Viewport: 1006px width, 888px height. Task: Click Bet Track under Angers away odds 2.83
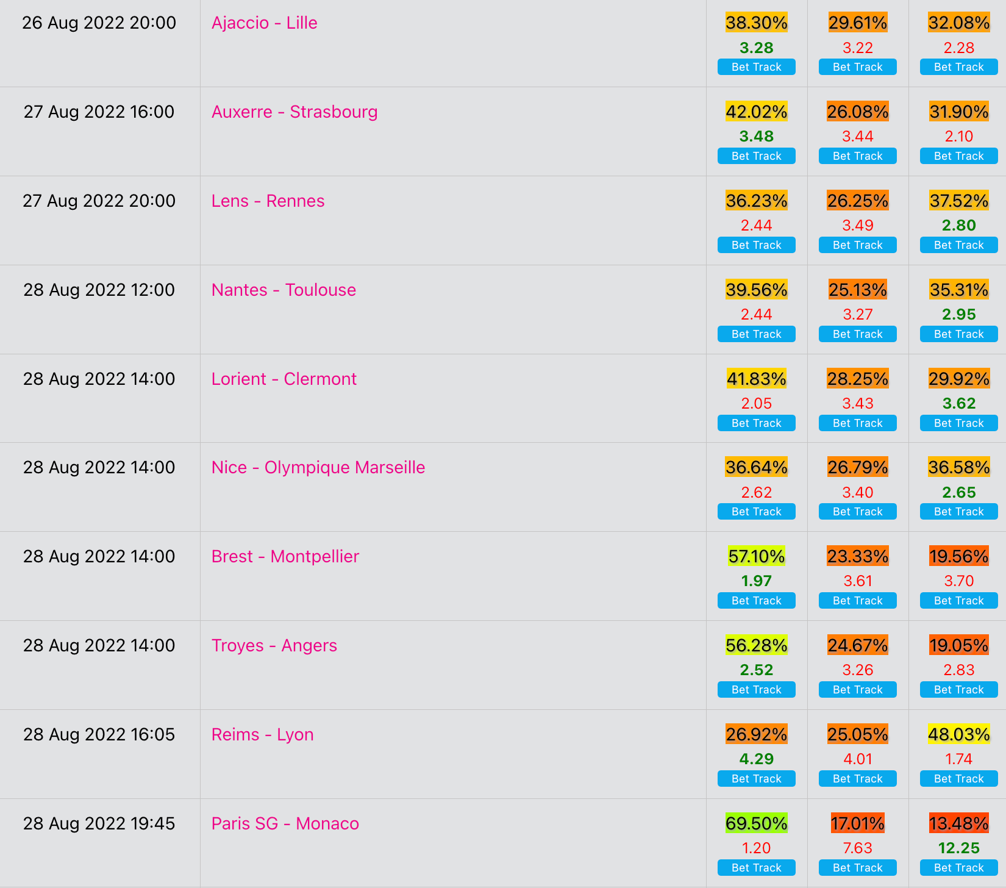point(959,690)
